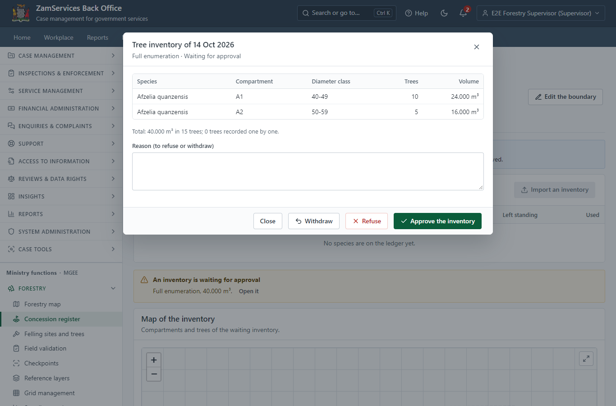Open the Reports top menu

tap(97, 37)
